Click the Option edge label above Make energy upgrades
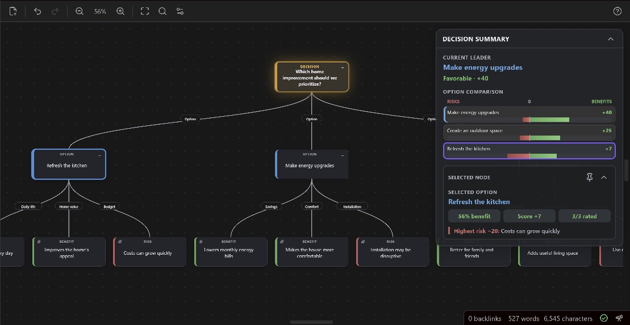 tap(312, 119)
